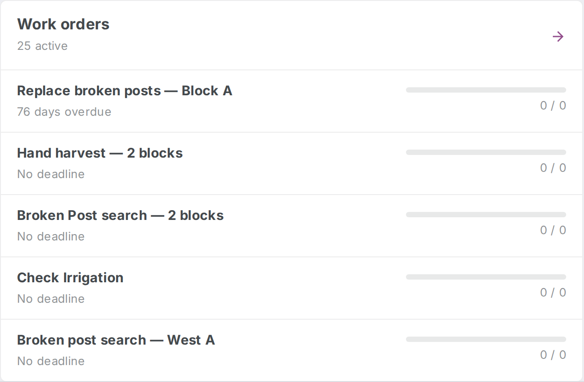Viewport: 584px width, 382px height.
Task: Click progress bar for Check Irrigation
Action: click(x=486, y=277)
